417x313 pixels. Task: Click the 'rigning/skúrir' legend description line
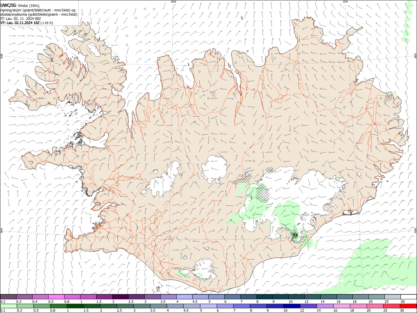click(x=38, y=10)
